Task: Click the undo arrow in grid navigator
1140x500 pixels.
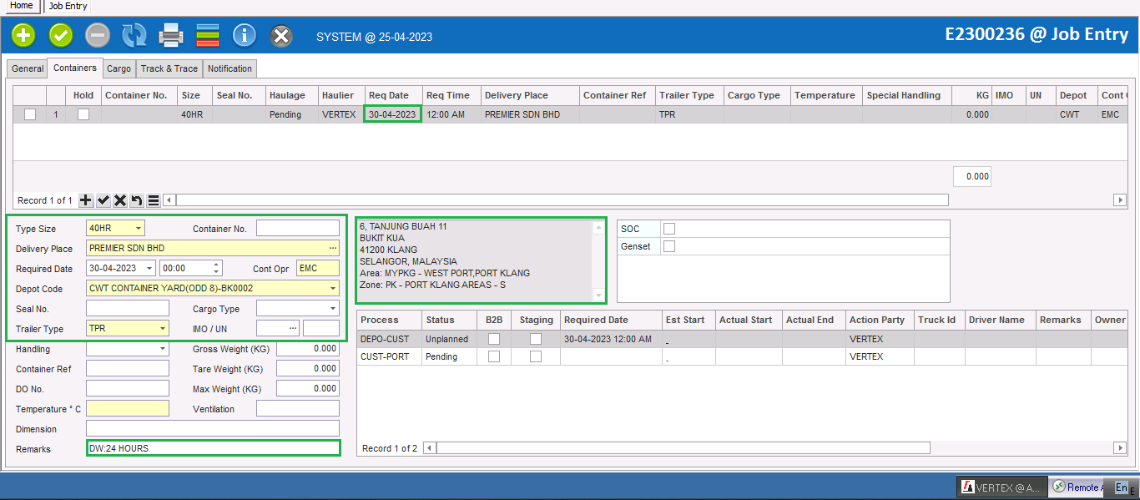Action: point(137,200)
